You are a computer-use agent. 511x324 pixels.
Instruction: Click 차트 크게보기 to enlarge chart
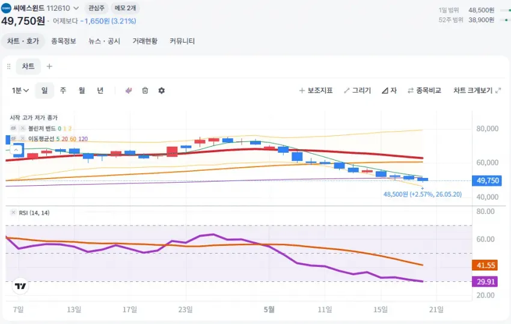477,91
